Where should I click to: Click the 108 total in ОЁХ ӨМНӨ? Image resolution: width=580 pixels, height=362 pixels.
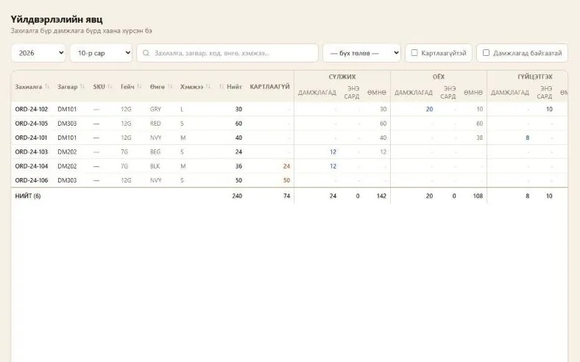[x=478, y=196]
